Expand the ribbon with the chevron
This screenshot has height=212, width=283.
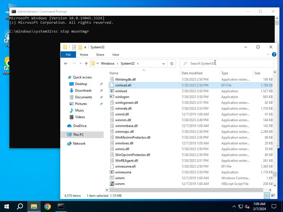tap(268, 54)
